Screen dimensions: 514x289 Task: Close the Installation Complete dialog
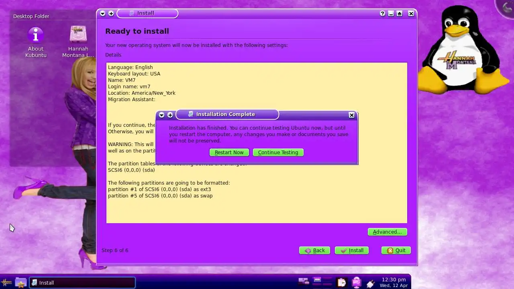tap(352, 115)
